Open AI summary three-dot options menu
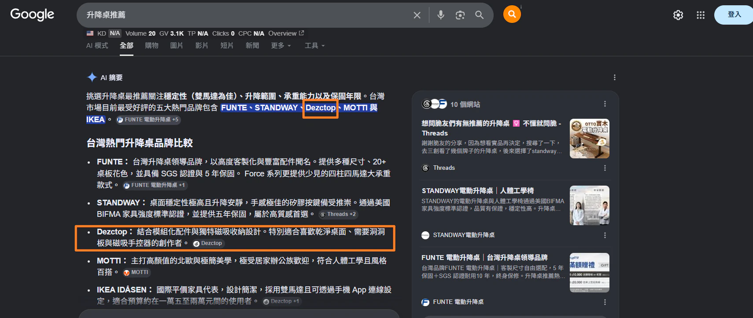 tap(615, 77)
